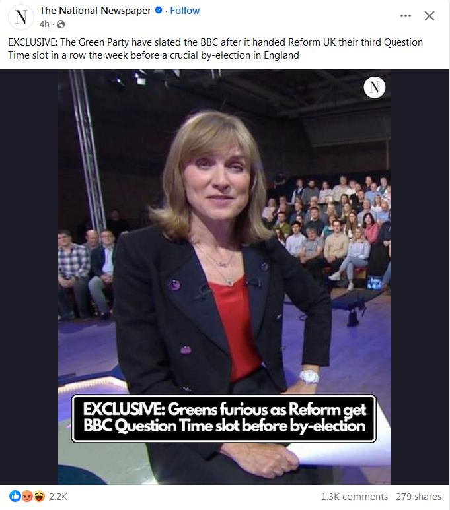Close the post viewer with X
Viewport: 450px width, 510px height.
(429, 16)
